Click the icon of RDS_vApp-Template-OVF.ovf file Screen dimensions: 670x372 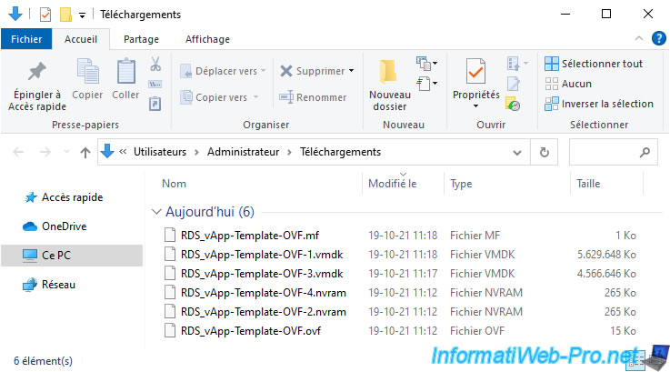coord(170,330)
